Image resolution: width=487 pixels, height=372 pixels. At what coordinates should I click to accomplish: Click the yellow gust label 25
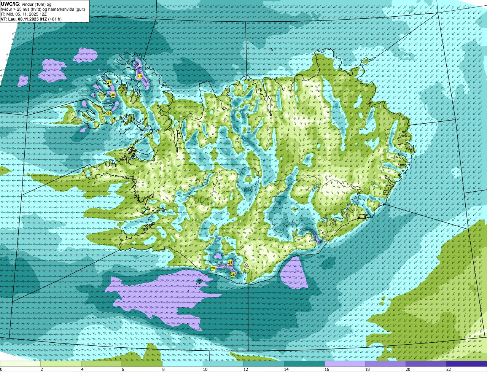(x=233, y=274)
